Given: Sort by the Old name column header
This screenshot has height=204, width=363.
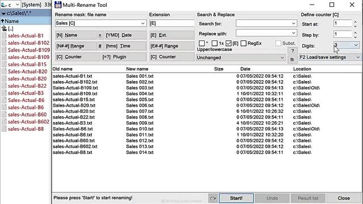Looking at the screenshot, I should [x=62, y=69].
